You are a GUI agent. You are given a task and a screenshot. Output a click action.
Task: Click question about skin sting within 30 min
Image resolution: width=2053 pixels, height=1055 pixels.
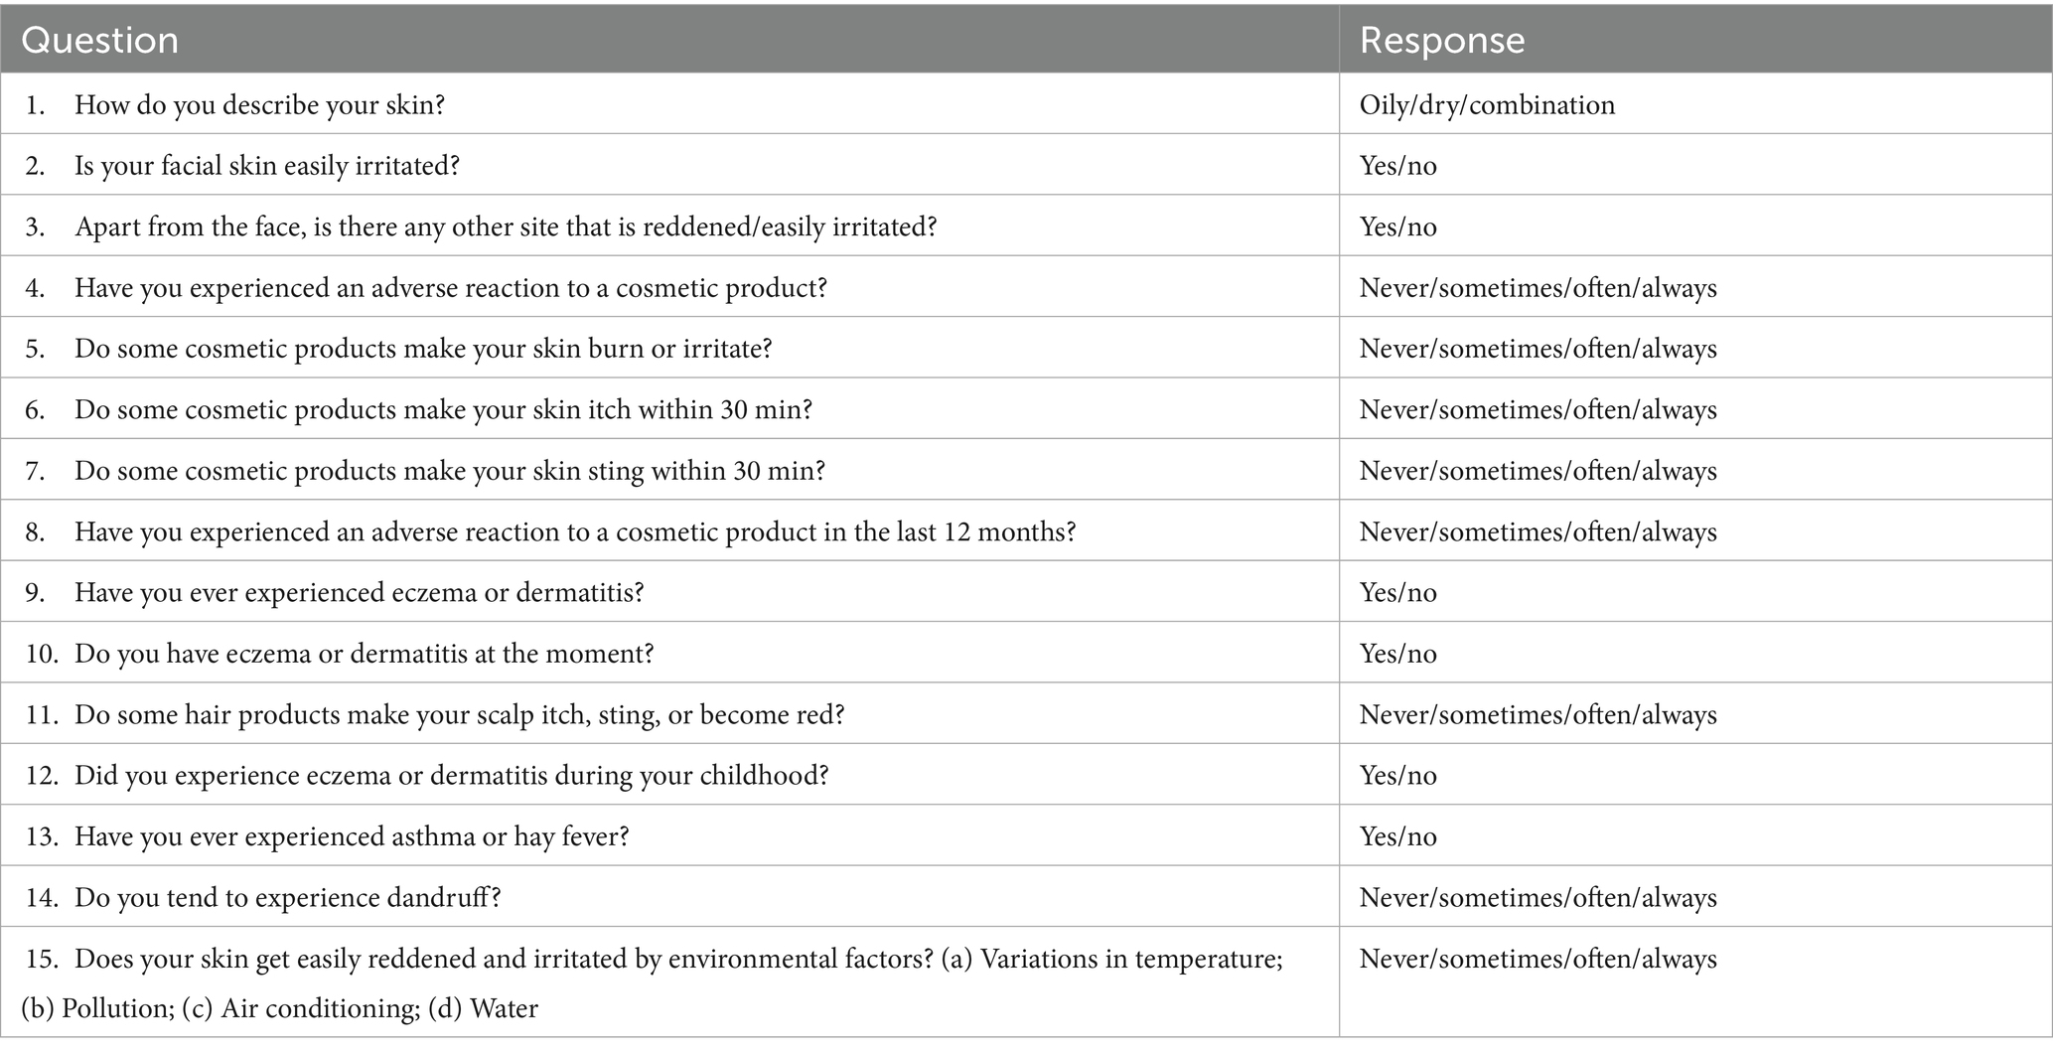(x=450, y=470)
